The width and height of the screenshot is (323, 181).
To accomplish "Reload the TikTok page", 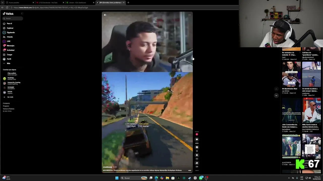I will pyautogui.click(x=7, y=8).
